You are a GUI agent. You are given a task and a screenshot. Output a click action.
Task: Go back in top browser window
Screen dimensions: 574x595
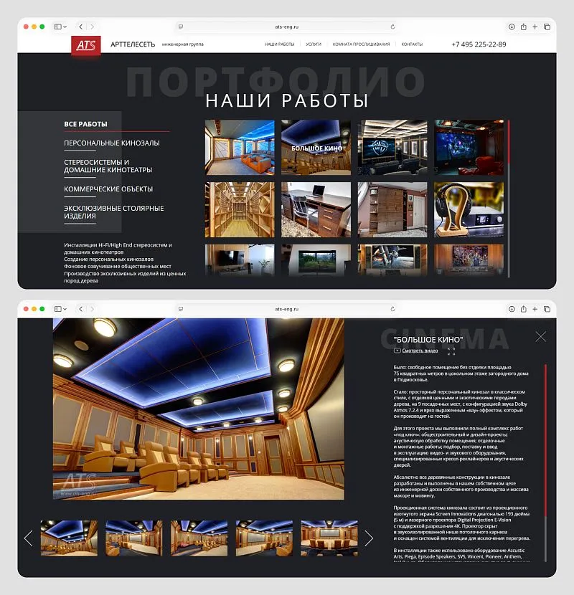(80, 27)
